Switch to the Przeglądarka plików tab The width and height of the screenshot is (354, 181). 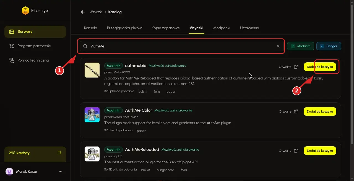(124, 28)
